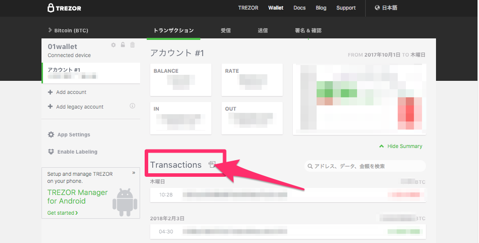
Task: Click the 2017年10月1日 from-date
Action: click(382, 55)
